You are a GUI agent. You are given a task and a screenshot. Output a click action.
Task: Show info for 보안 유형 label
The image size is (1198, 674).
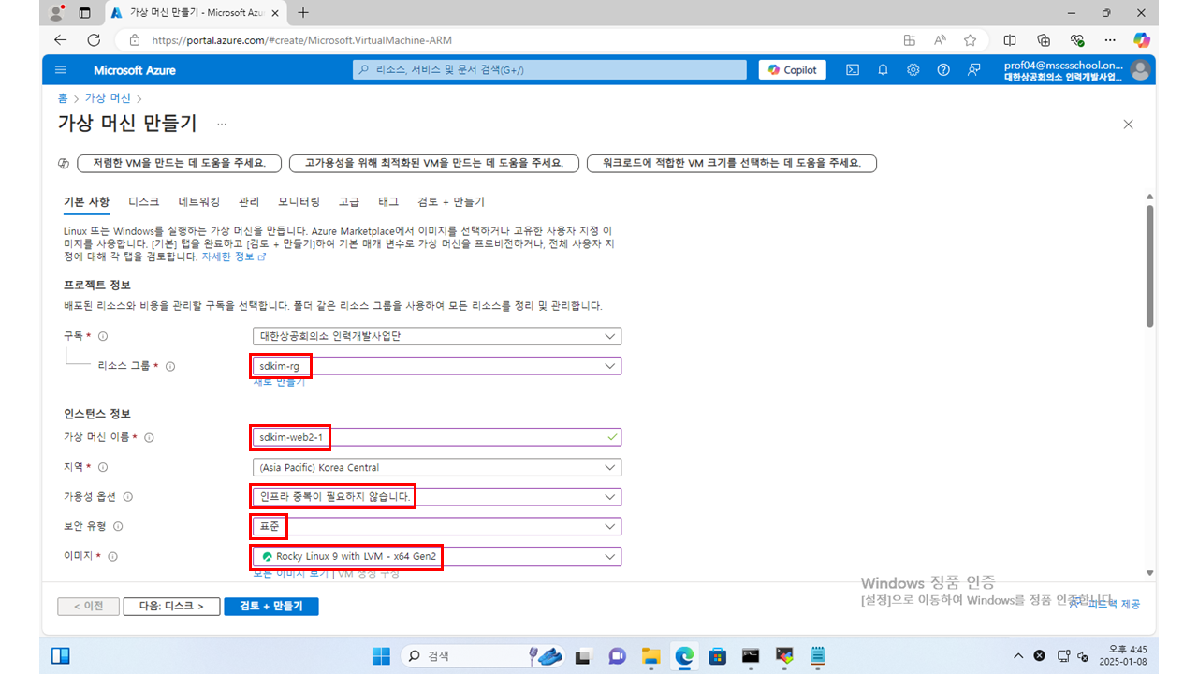click(118, 527)
